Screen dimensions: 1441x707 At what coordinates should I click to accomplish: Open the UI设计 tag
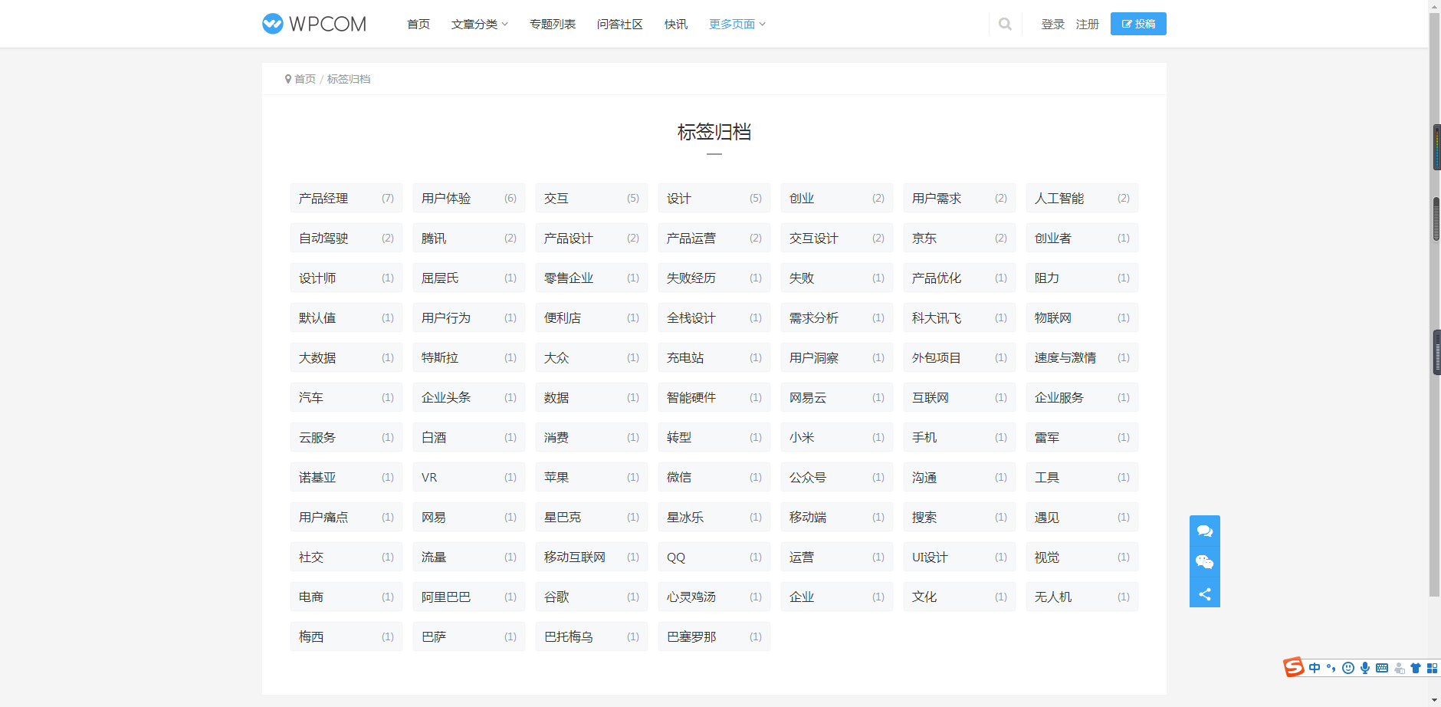tap(960, 557)
